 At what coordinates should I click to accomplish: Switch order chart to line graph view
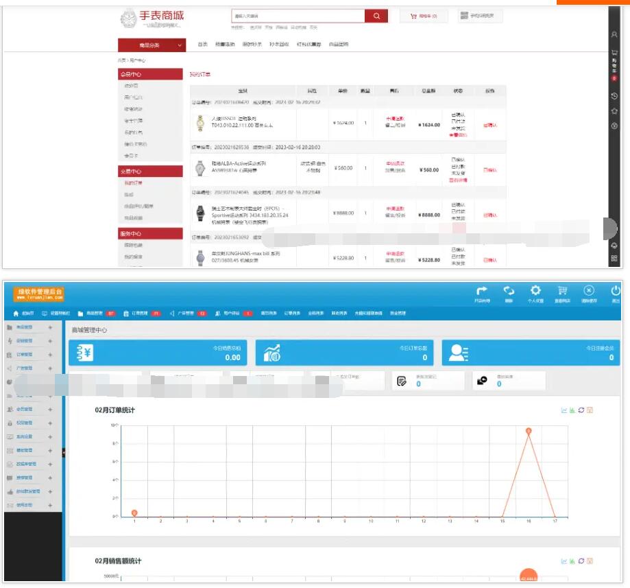[x=564, y=410]
